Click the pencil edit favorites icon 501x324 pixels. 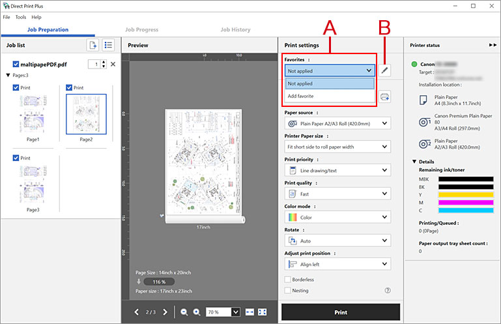click(385, 70)
